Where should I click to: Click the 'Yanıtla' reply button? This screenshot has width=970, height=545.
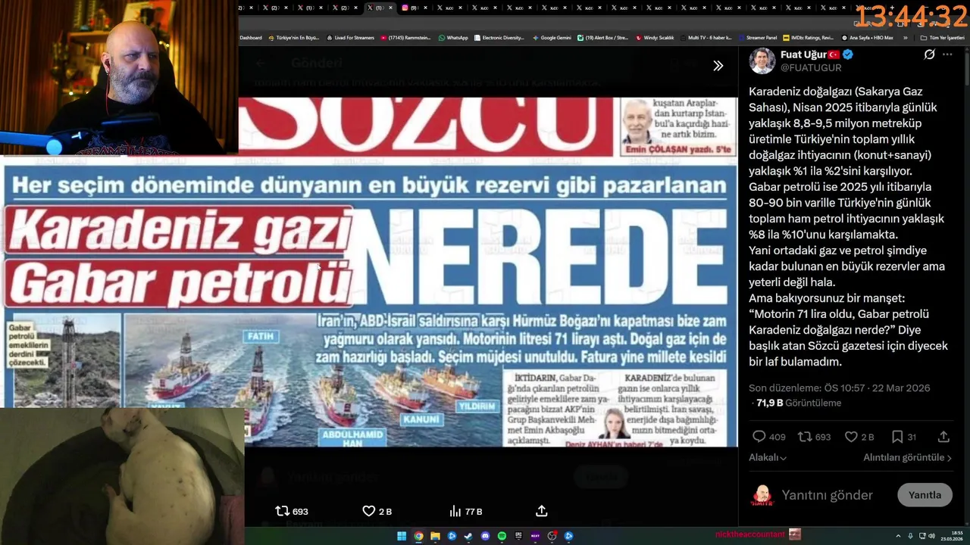coord(925,495)
